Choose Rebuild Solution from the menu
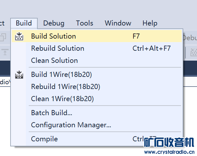This screenshot has height=156, width=197. (x=58, y=48)
